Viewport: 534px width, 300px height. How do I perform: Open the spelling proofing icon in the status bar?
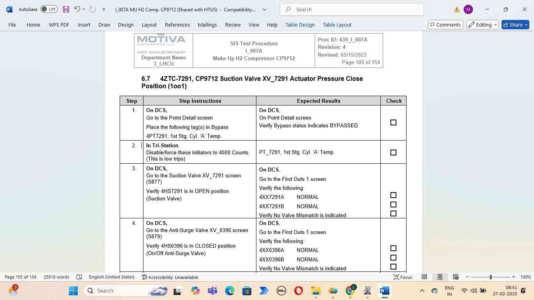pyautogui.click(x=79, y=277)
